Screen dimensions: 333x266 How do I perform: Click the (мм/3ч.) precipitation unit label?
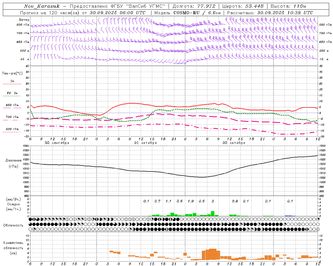pyautogui.click(x=14, y=199)
